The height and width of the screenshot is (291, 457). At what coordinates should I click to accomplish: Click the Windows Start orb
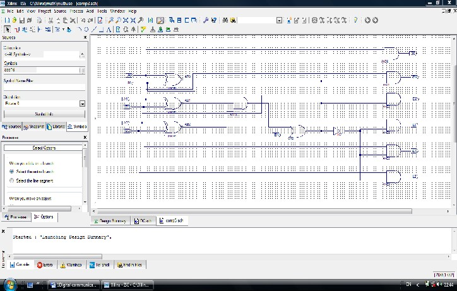9,285
